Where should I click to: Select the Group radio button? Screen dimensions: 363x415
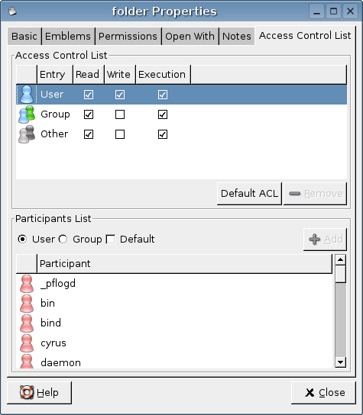[x=63, y=240]
